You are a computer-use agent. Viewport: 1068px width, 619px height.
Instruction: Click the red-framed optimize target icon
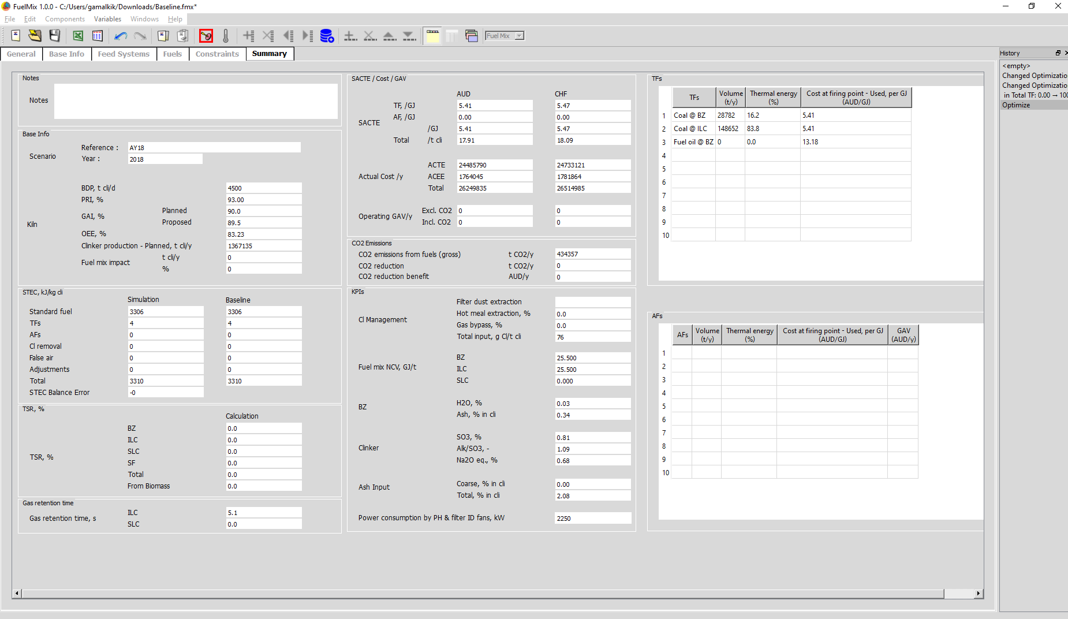coord(206,36)
